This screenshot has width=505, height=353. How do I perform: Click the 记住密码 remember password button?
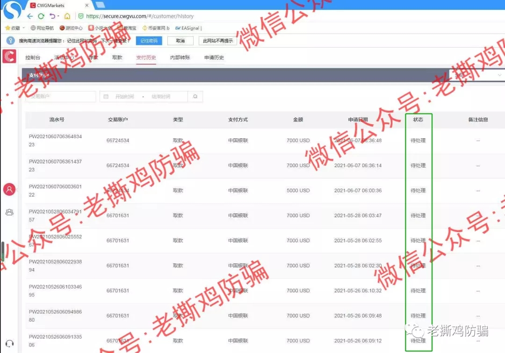click(x=149, y=41)
